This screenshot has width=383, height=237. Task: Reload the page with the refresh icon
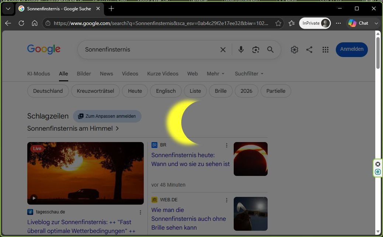coord(21,23)
